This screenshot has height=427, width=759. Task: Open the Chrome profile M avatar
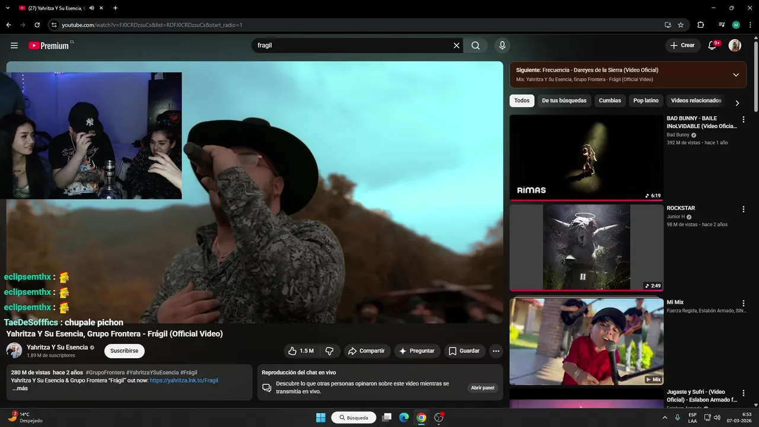[736, 25]
